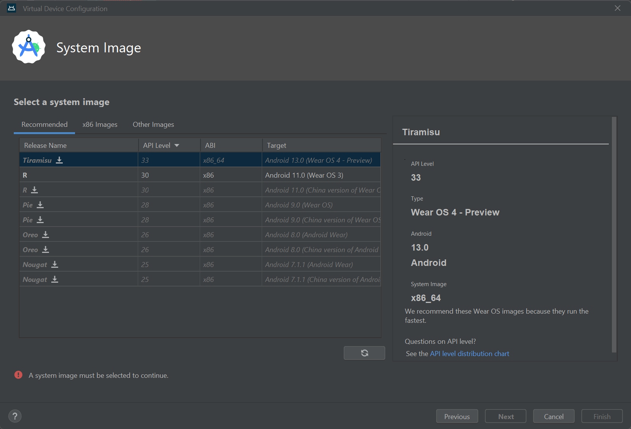Screen dimensions: 631x429
Task: Click the Release Name column header
Action: (79, 145)
